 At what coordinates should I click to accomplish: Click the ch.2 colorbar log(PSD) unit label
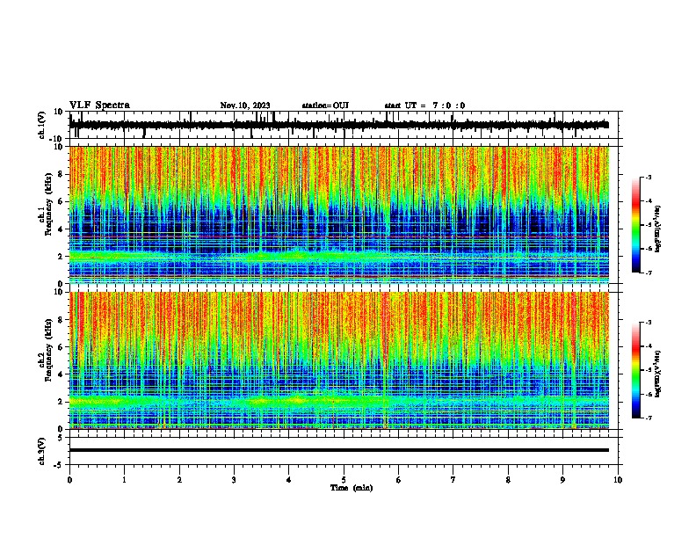657,374
